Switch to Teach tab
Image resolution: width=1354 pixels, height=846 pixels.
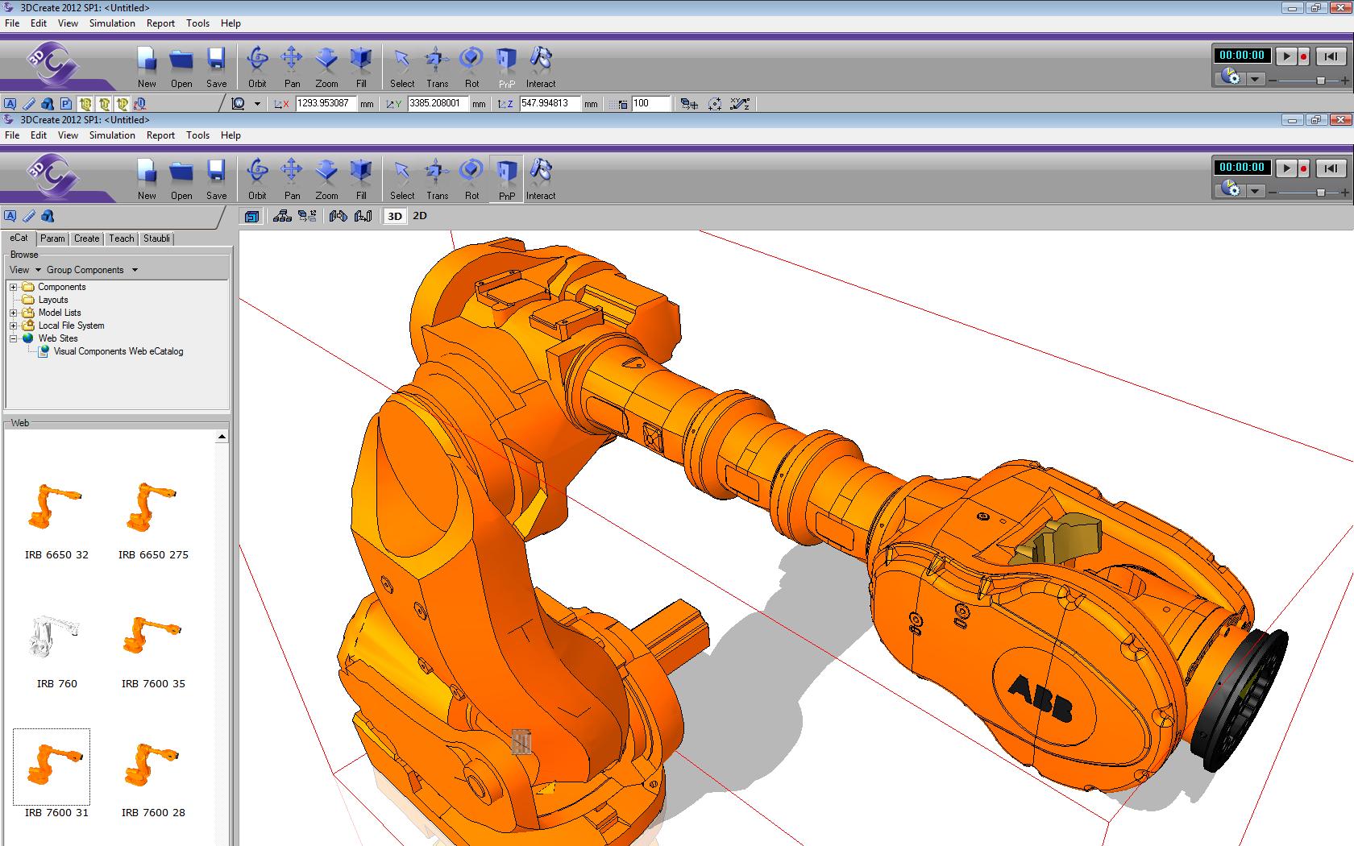pyautogui.click(x=122, y=238)
